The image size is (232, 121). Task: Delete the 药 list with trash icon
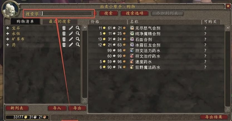click(64, 45)
